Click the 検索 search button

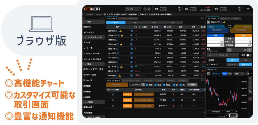pyautogui.click(x=192, y=85)
